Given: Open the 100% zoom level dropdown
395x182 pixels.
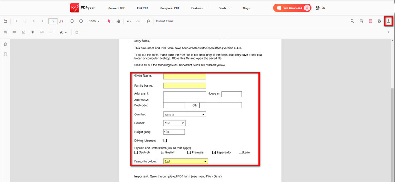Looking at the screenshot, I should (x=94, y=21).
